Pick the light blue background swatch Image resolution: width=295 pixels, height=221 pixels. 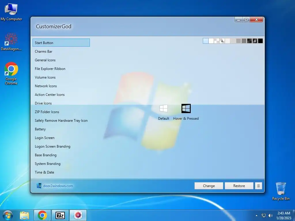(x=206, y=41)
